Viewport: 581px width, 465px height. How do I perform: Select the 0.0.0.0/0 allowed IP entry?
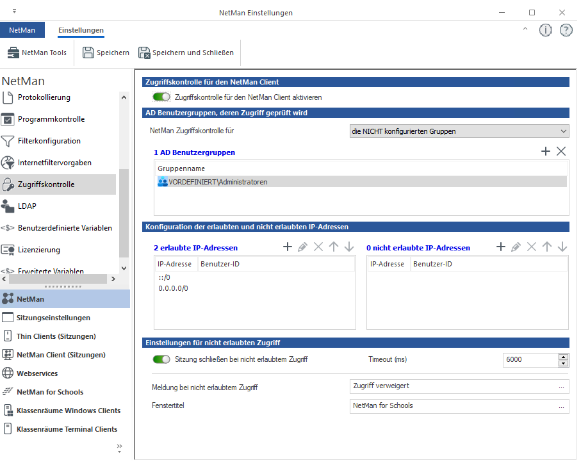tap(173, 288)
